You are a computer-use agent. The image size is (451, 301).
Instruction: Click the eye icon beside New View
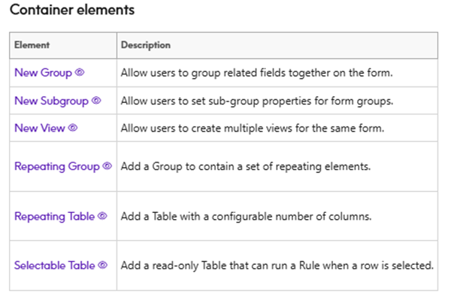pyautogui.click(x=73, y=128)
